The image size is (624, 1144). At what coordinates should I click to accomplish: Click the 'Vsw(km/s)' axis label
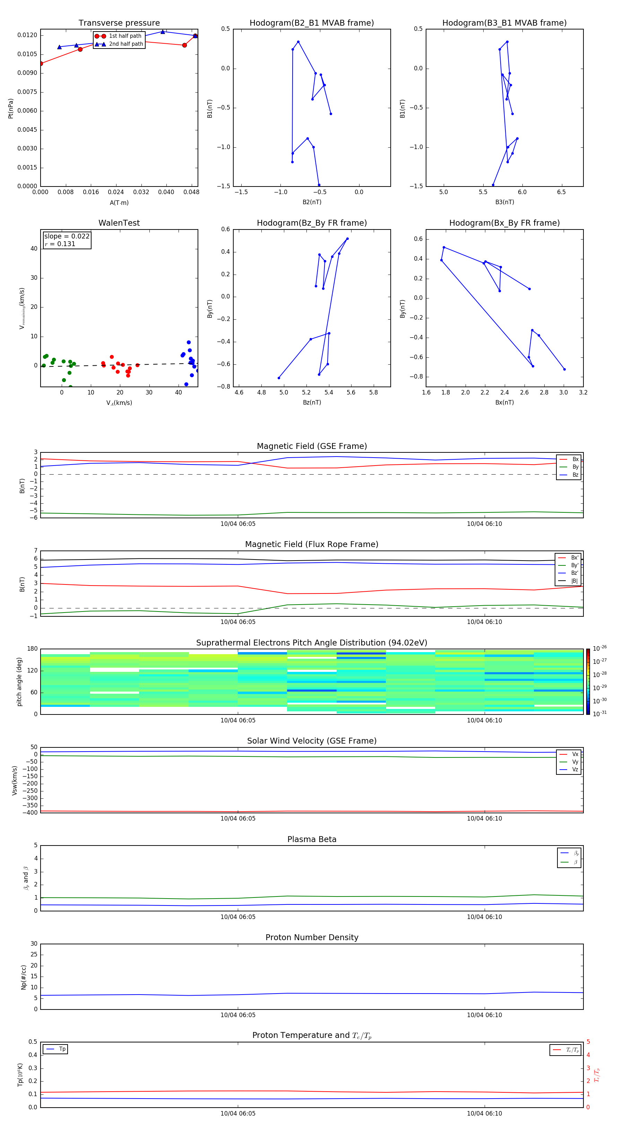pos(15,780)
